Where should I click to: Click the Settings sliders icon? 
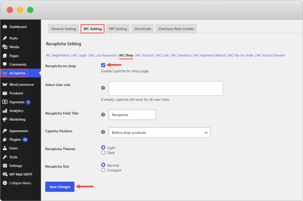click(x=5, y=166)
